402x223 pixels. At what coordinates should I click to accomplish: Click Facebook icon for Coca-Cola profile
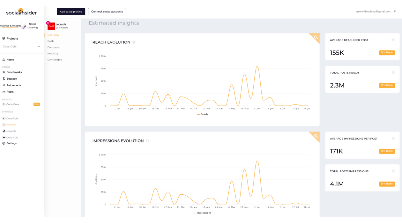[4, 119]
